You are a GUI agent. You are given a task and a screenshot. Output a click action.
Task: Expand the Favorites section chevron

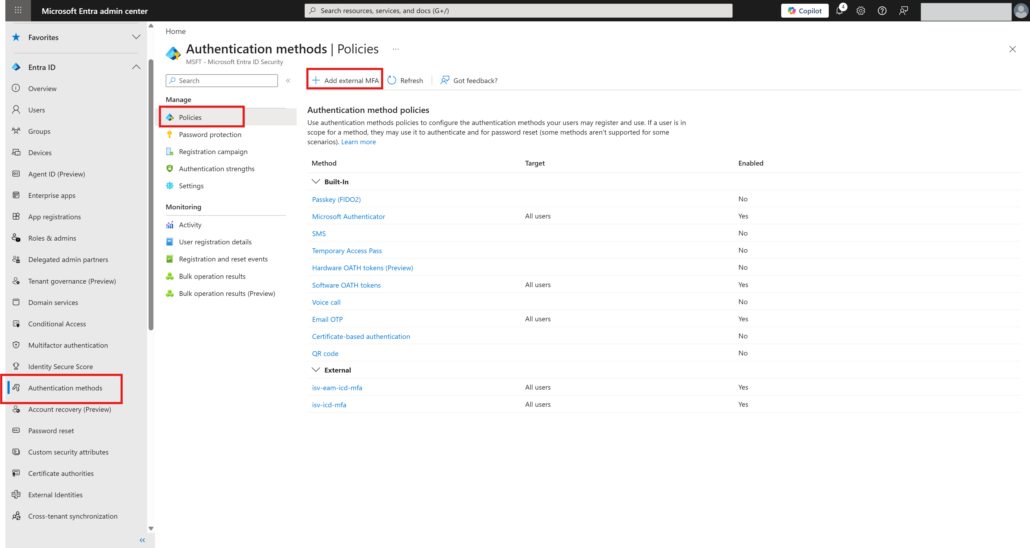[136, 37]
